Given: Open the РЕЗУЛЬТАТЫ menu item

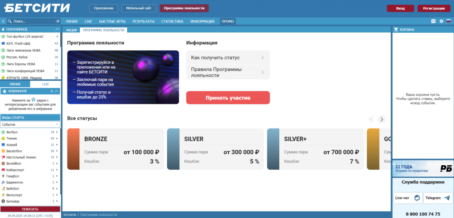Looking at the screenshot, I should (x=143, y=21).
